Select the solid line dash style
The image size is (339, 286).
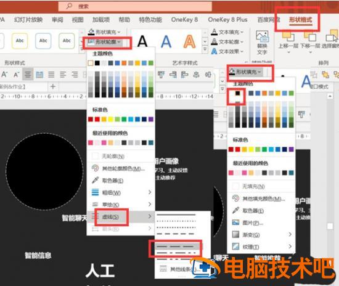176,215
